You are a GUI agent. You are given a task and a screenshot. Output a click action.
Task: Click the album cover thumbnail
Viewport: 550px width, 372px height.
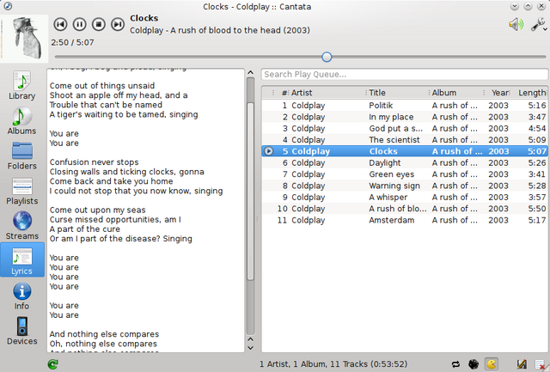coord(24,39)
